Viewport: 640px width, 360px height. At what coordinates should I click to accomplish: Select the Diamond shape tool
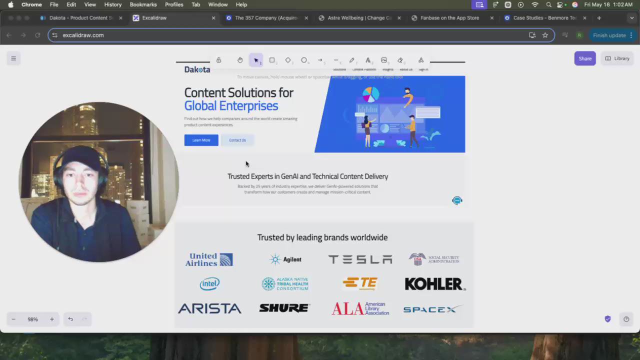pos(288,60)
